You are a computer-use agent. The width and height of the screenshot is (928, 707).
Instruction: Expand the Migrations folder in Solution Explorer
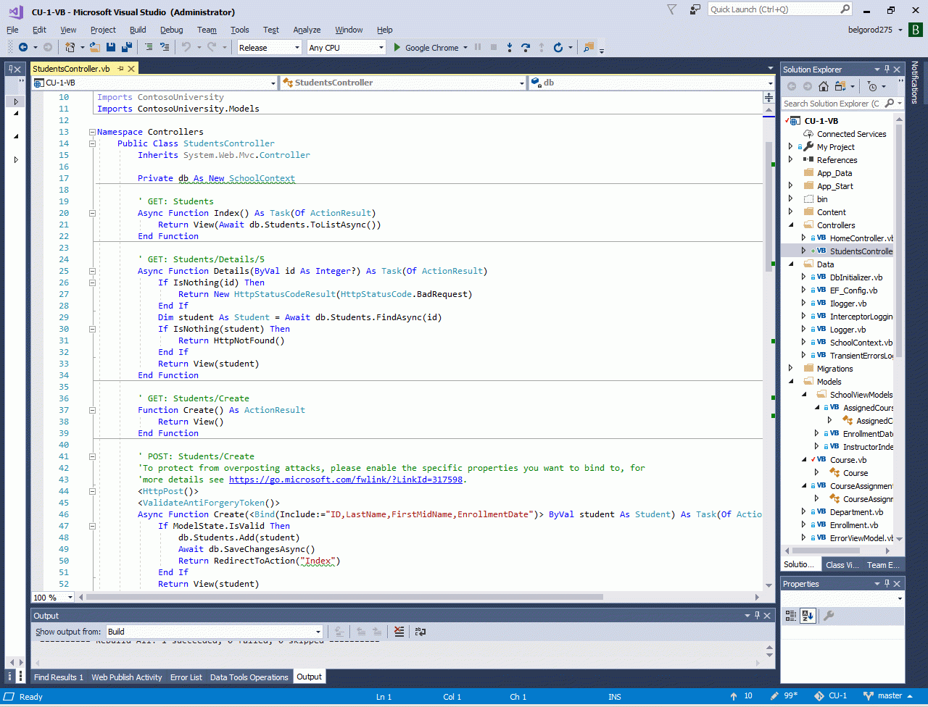[x=791, y=369]
